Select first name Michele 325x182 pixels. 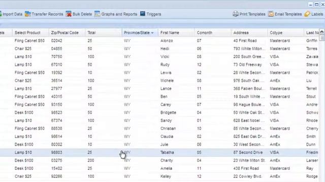pos(167,81)
